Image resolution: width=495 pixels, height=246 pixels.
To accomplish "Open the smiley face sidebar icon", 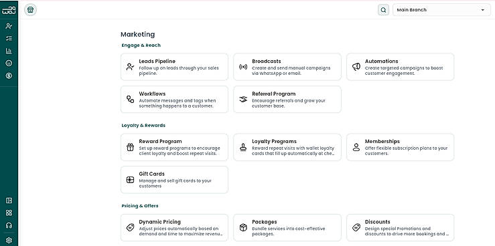I will pos(9,64).
